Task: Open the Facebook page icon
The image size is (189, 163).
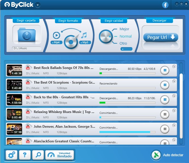Action: 165,5
